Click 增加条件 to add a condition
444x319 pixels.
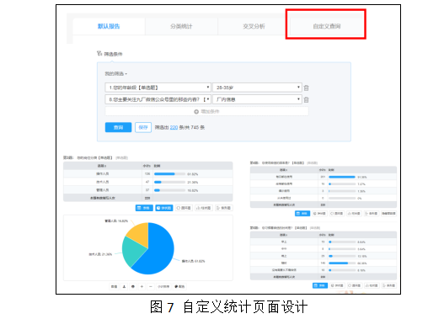pyautogui.click(x=206, y=111)
